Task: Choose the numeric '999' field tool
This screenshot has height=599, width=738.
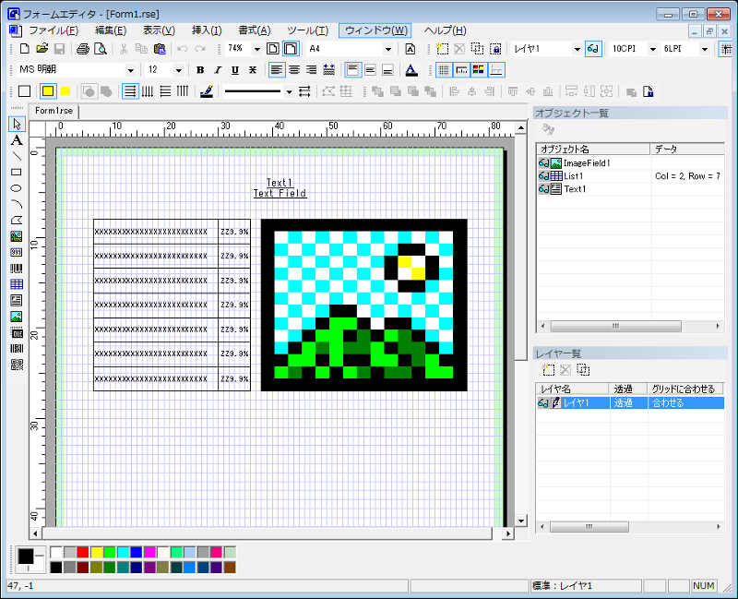Action: pos(17,252)
